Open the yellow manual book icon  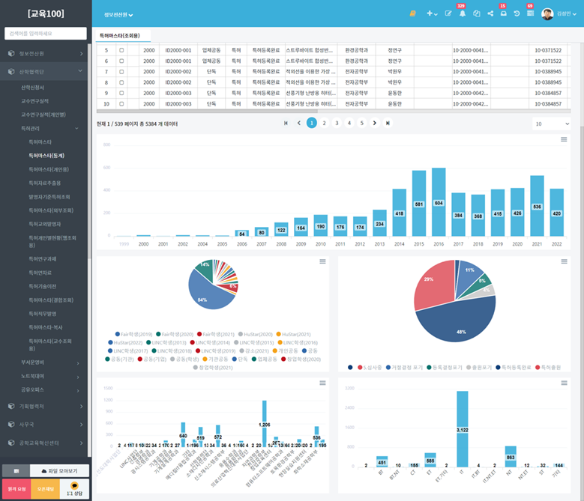pos(412,13)
